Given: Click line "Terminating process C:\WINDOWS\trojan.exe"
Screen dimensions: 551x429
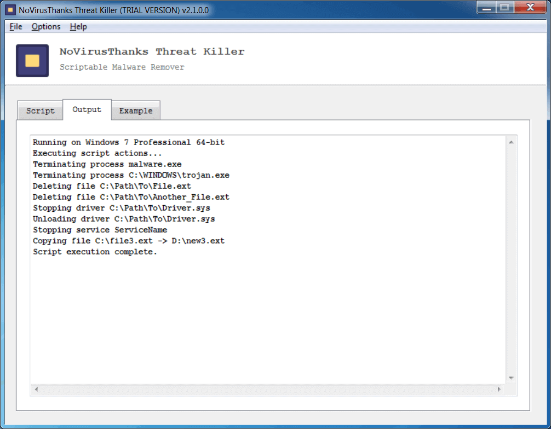Looking at the screenshot, I should point(131,175).
